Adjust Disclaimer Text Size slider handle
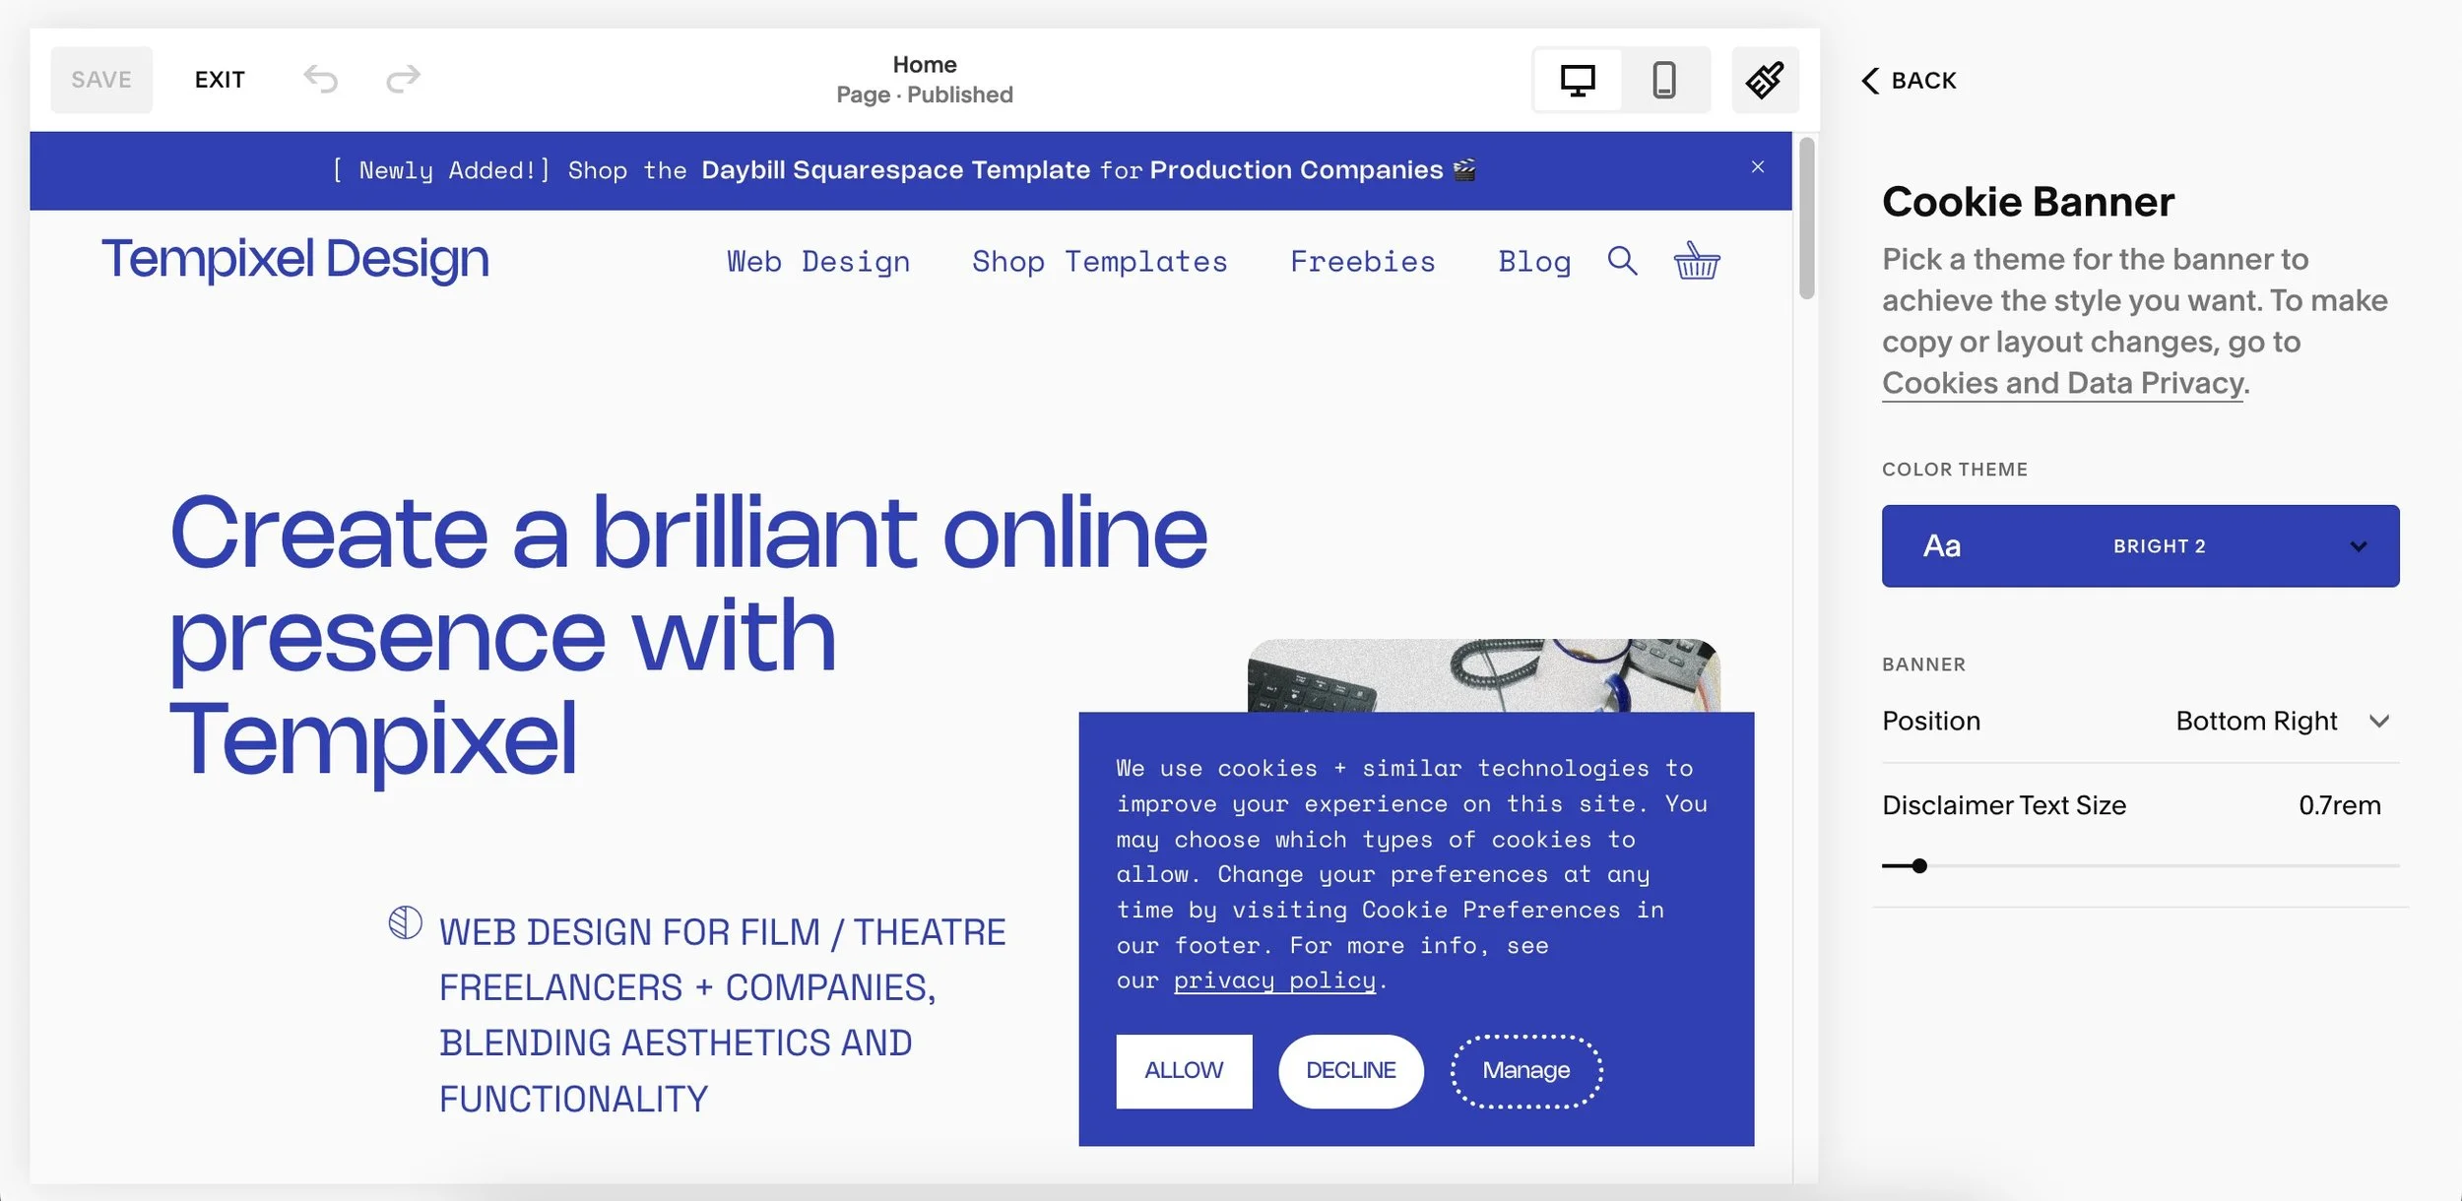Viewport: 2462px width, 1201px height. [x=1919, y=866]
